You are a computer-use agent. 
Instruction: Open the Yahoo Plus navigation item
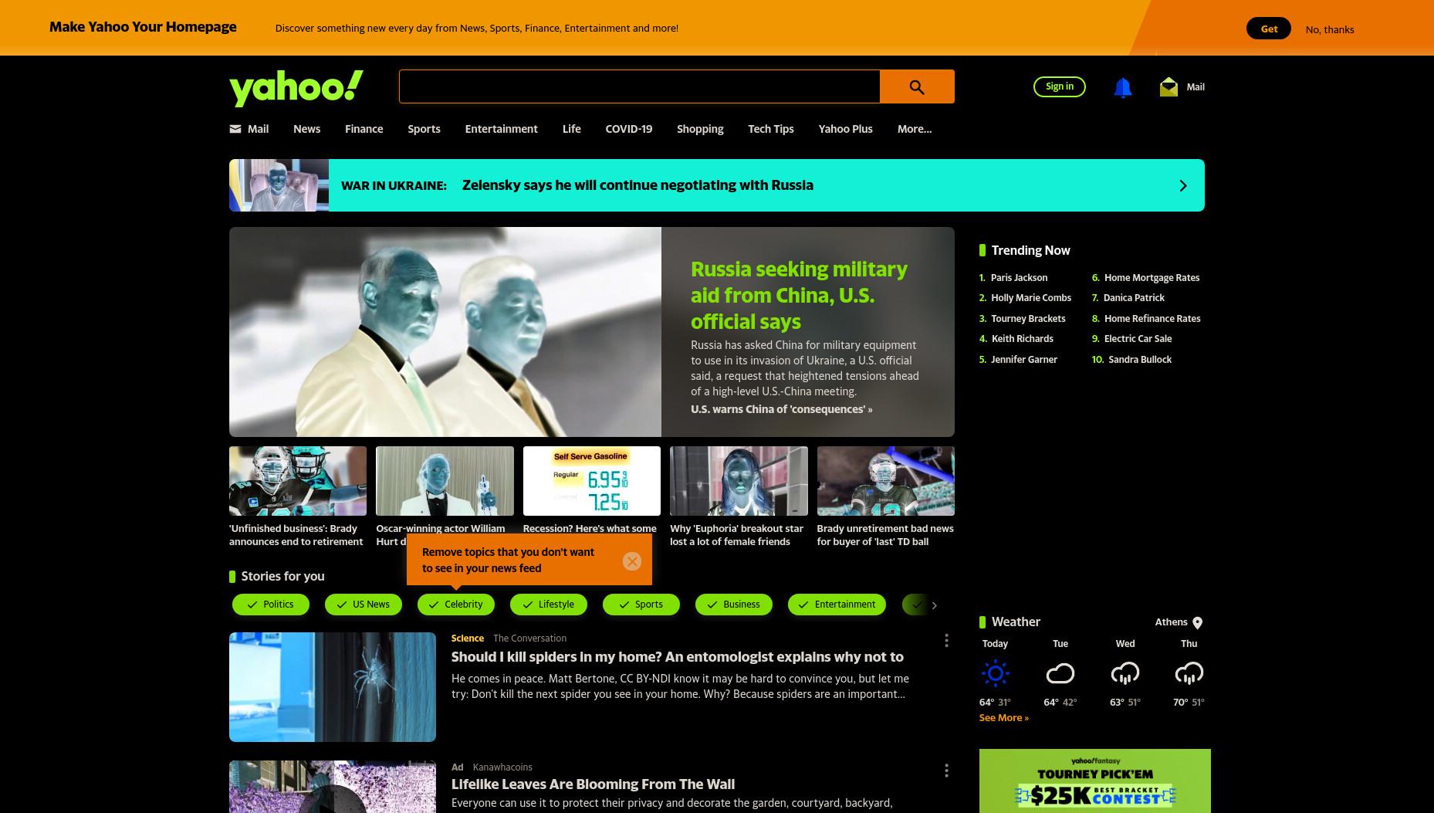[x=845, y=129]
